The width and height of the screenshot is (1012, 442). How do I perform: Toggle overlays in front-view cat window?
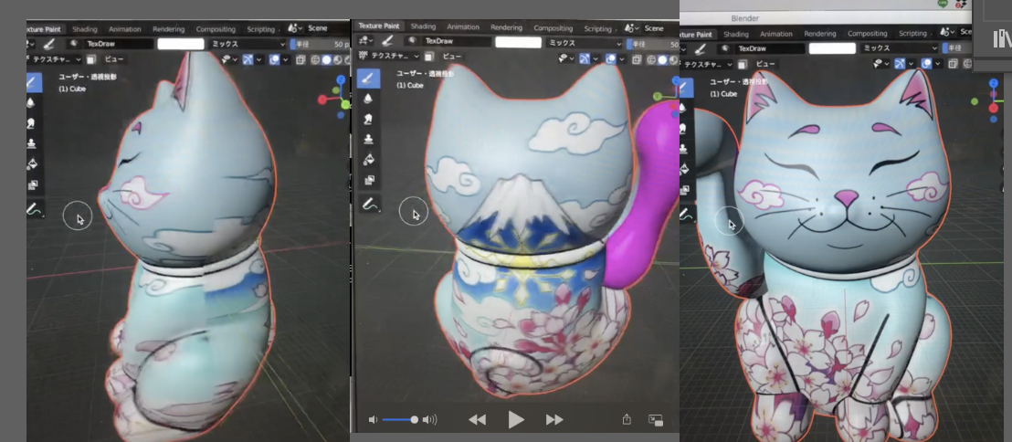pos(927,63)
